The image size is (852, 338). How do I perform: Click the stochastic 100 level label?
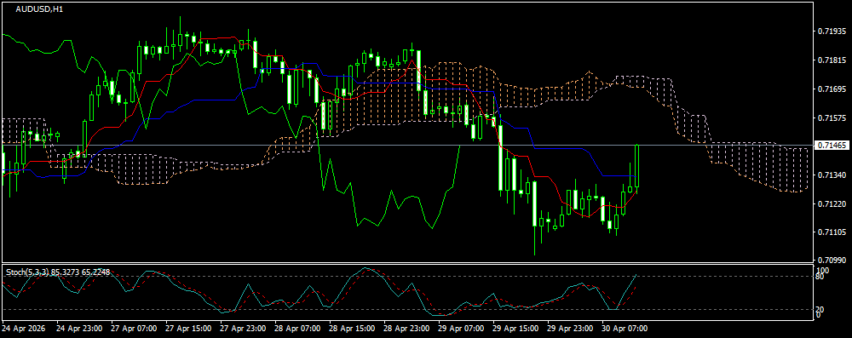tap(823, 270)
